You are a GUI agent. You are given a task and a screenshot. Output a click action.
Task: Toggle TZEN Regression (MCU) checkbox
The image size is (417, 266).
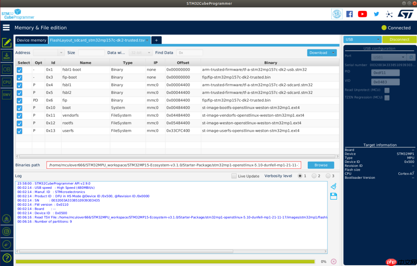pos(387,98)
